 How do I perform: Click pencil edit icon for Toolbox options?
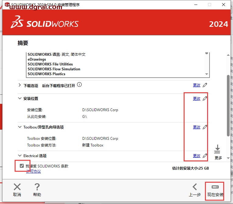point(205,127)
